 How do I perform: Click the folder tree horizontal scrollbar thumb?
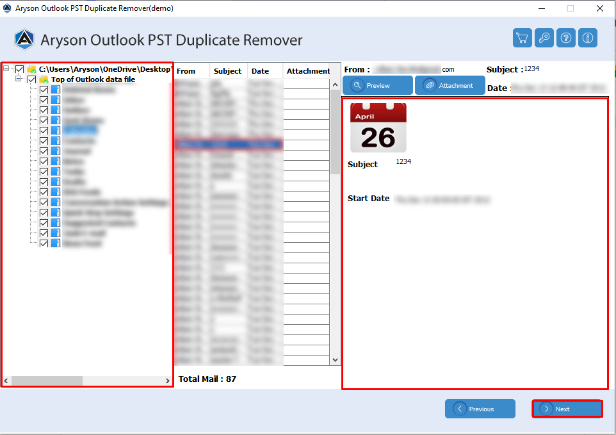(47, 381)
